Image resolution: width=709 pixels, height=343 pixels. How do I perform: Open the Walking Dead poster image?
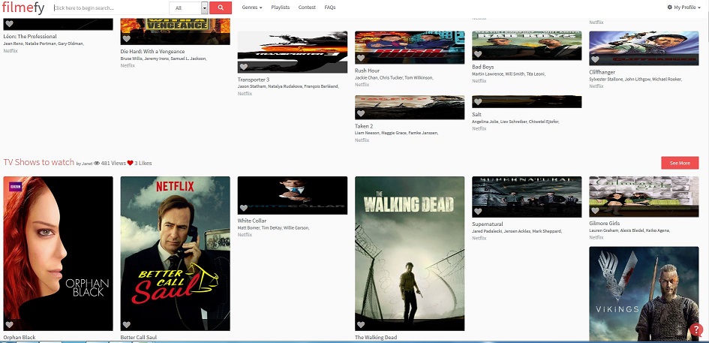click(x=410, y=254)
